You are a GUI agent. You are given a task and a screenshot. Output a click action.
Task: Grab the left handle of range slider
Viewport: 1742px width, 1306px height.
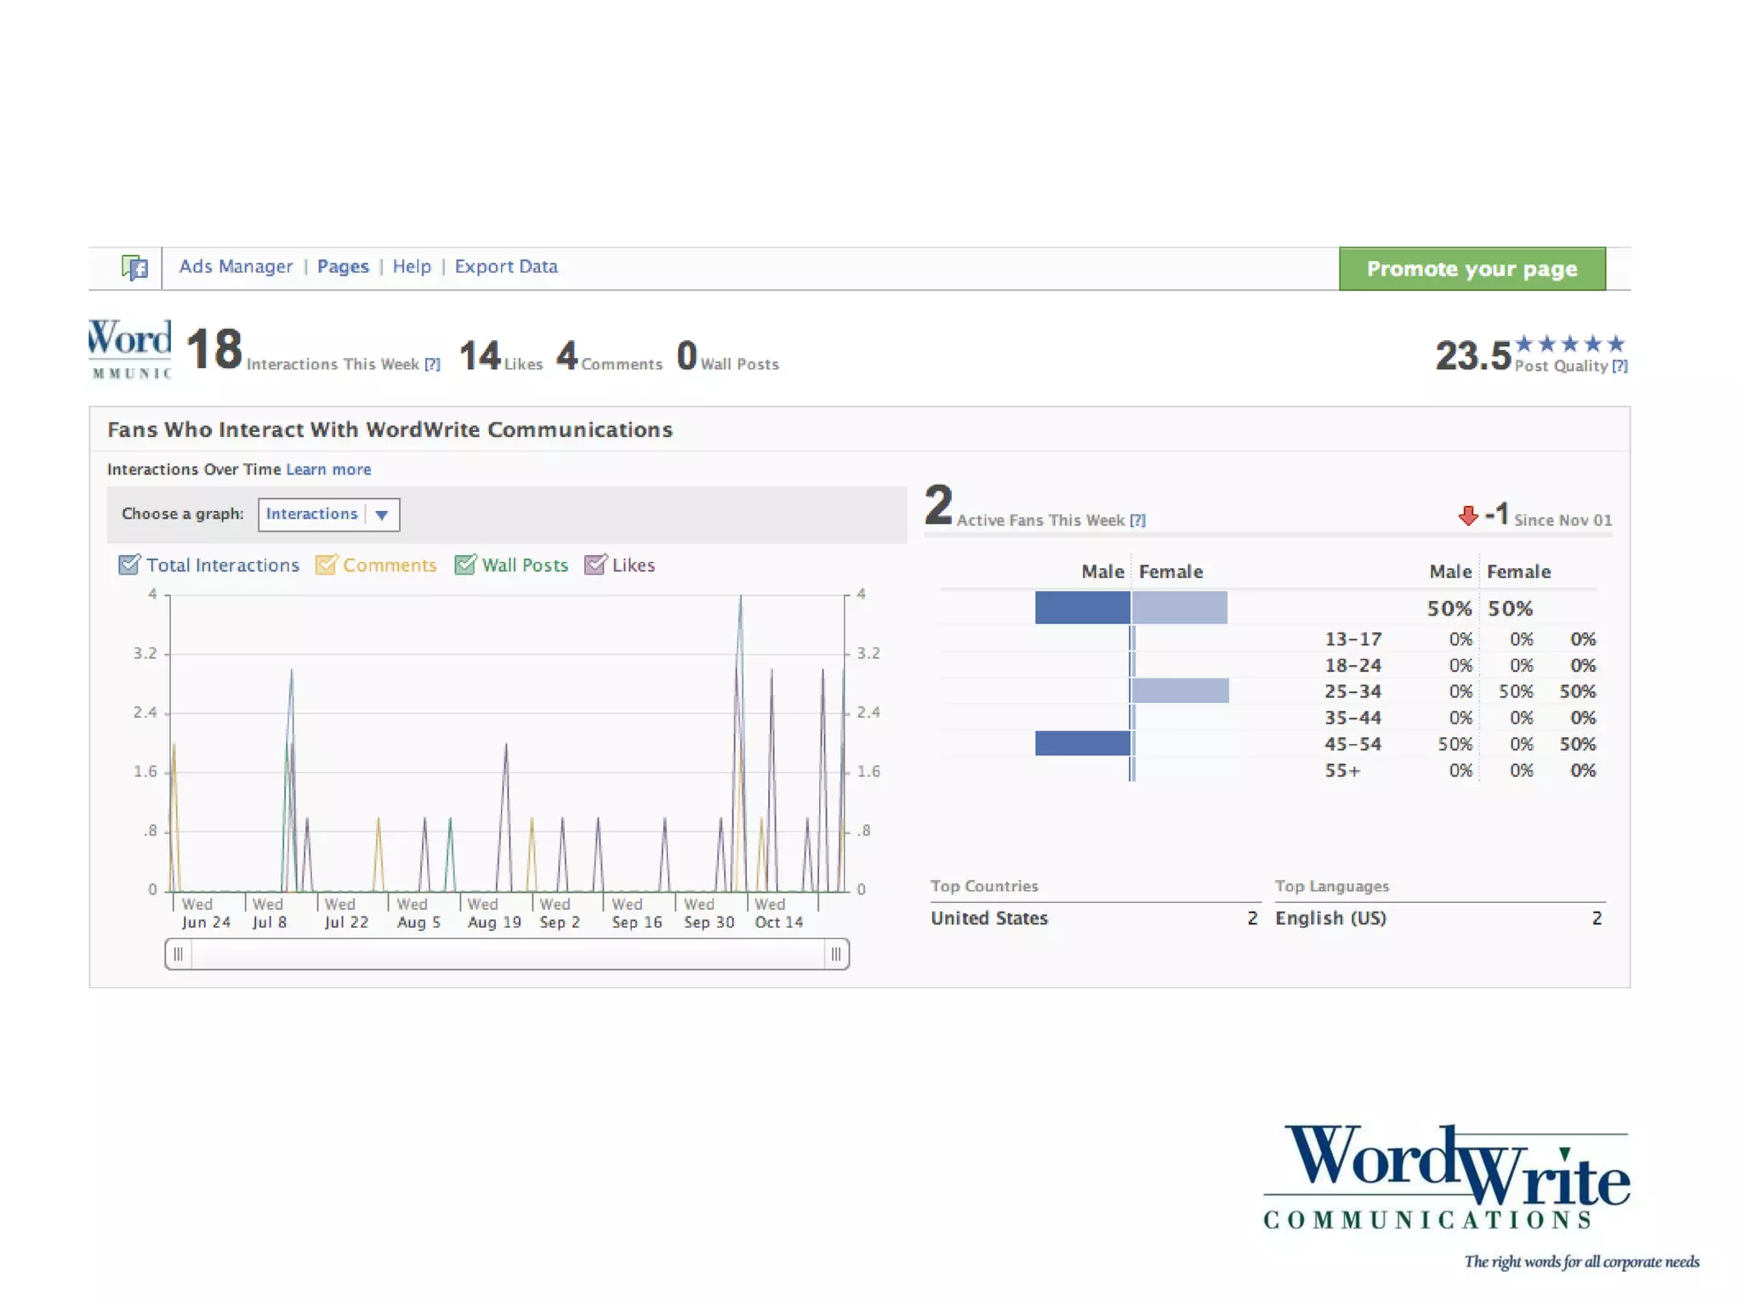pyautogui.click(x=179, y=954)
